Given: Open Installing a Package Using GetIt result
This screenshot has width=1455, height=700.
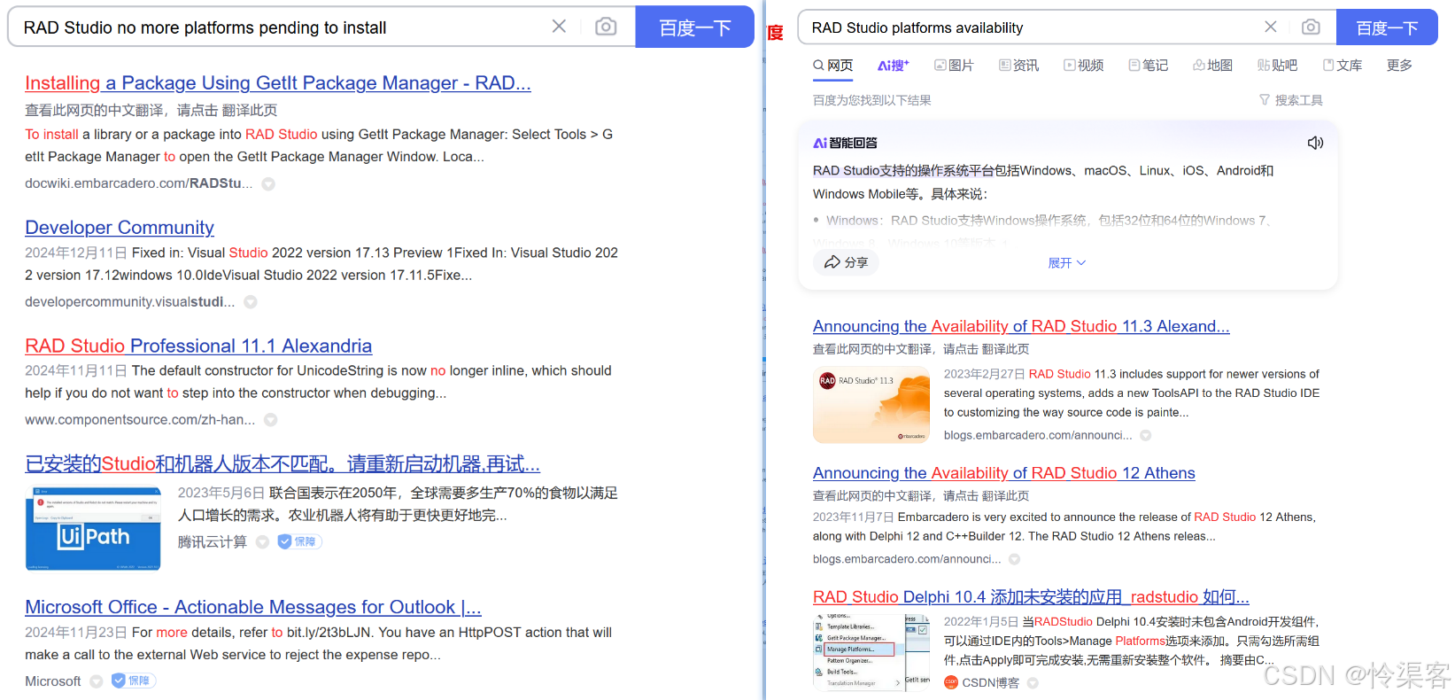Looking at the screenshot, I should [x=278, y=82].
